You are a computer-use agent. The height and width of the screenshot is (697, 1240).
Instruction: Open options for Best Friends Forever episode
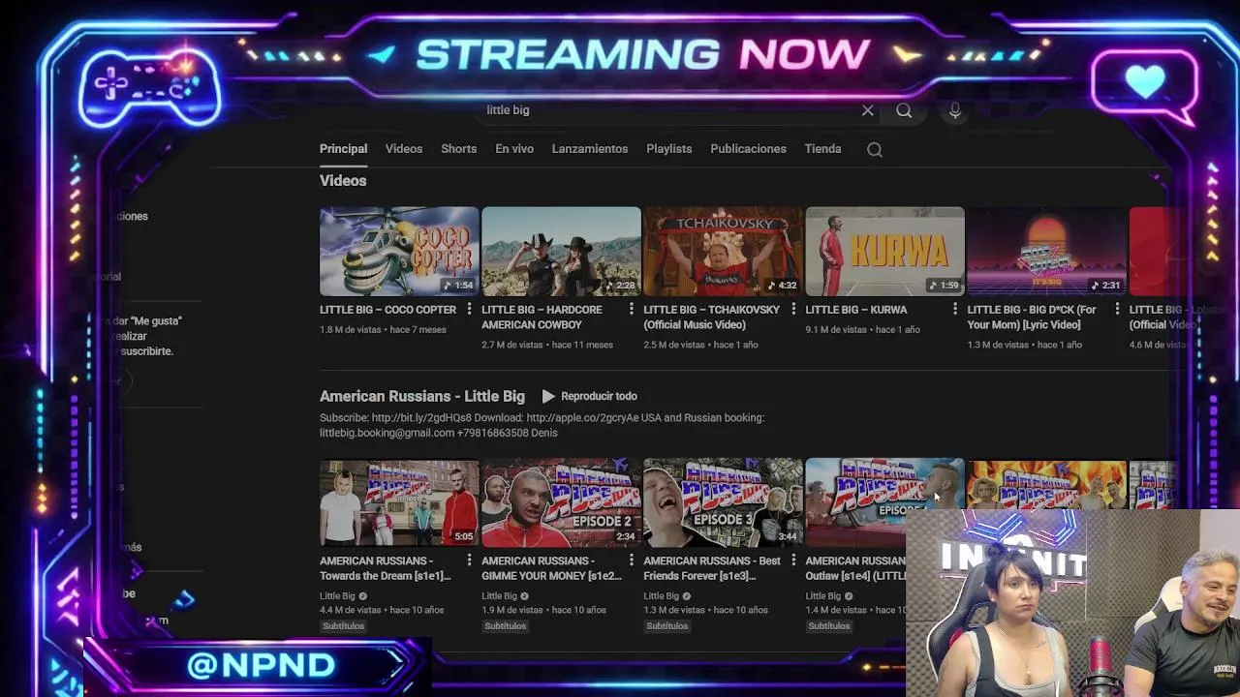(793, 561)
